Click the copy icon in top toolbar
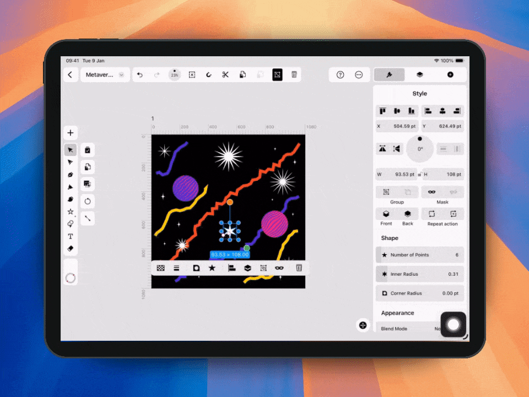This screenshot has height=397, width=529. (x=242, y=74)
